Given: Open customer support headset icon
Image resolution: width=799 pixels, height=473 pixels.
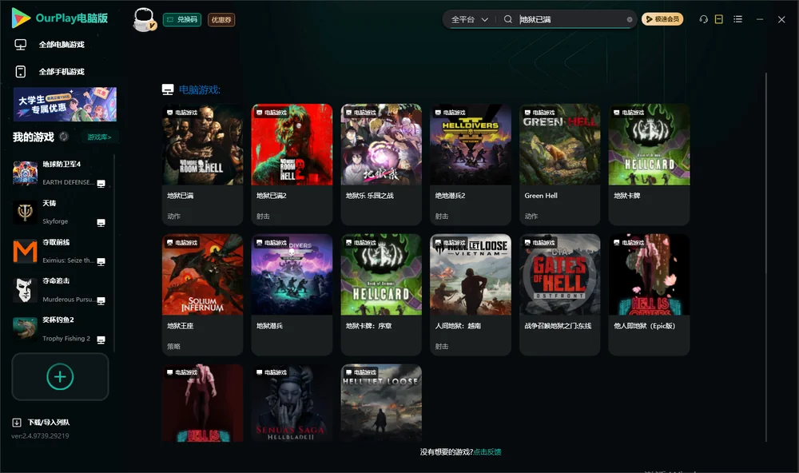Looking at the screenshot, I should pos(704,19).
